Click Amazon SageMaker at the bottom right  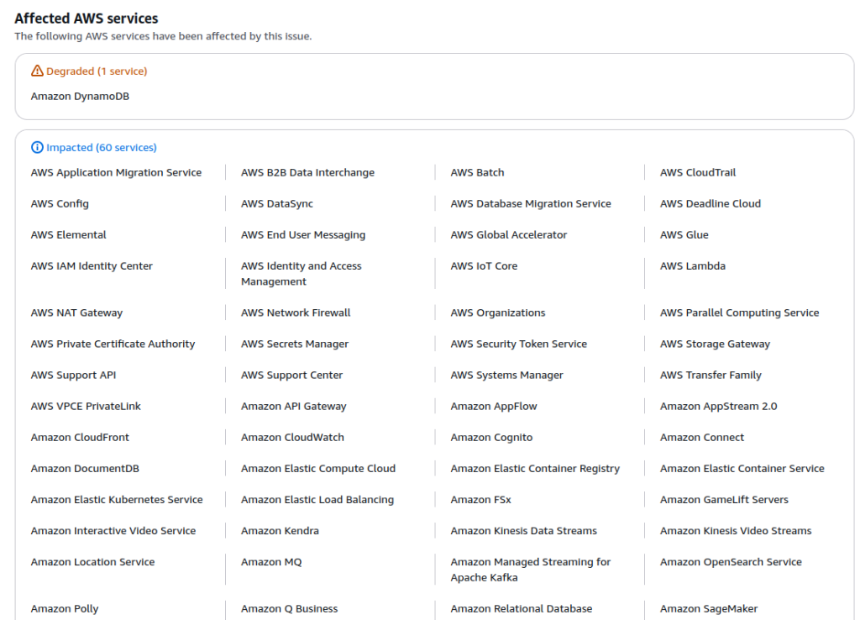pyautogui.click(x=708, y=608)
